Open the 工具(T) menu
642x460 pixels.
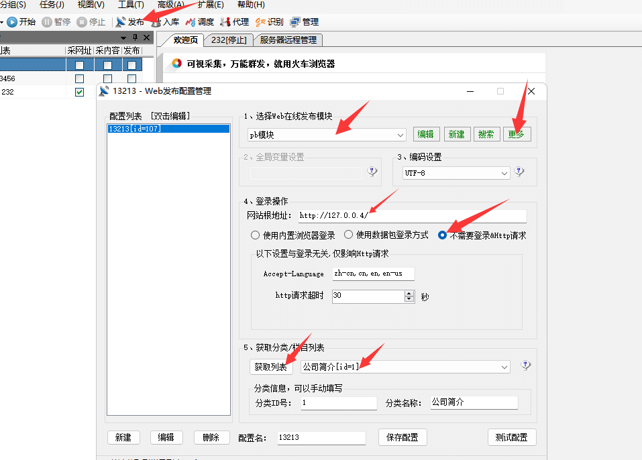(131, 5)
